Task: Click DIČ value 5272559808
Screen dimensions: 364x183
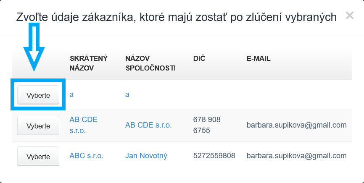Action: 214,156
